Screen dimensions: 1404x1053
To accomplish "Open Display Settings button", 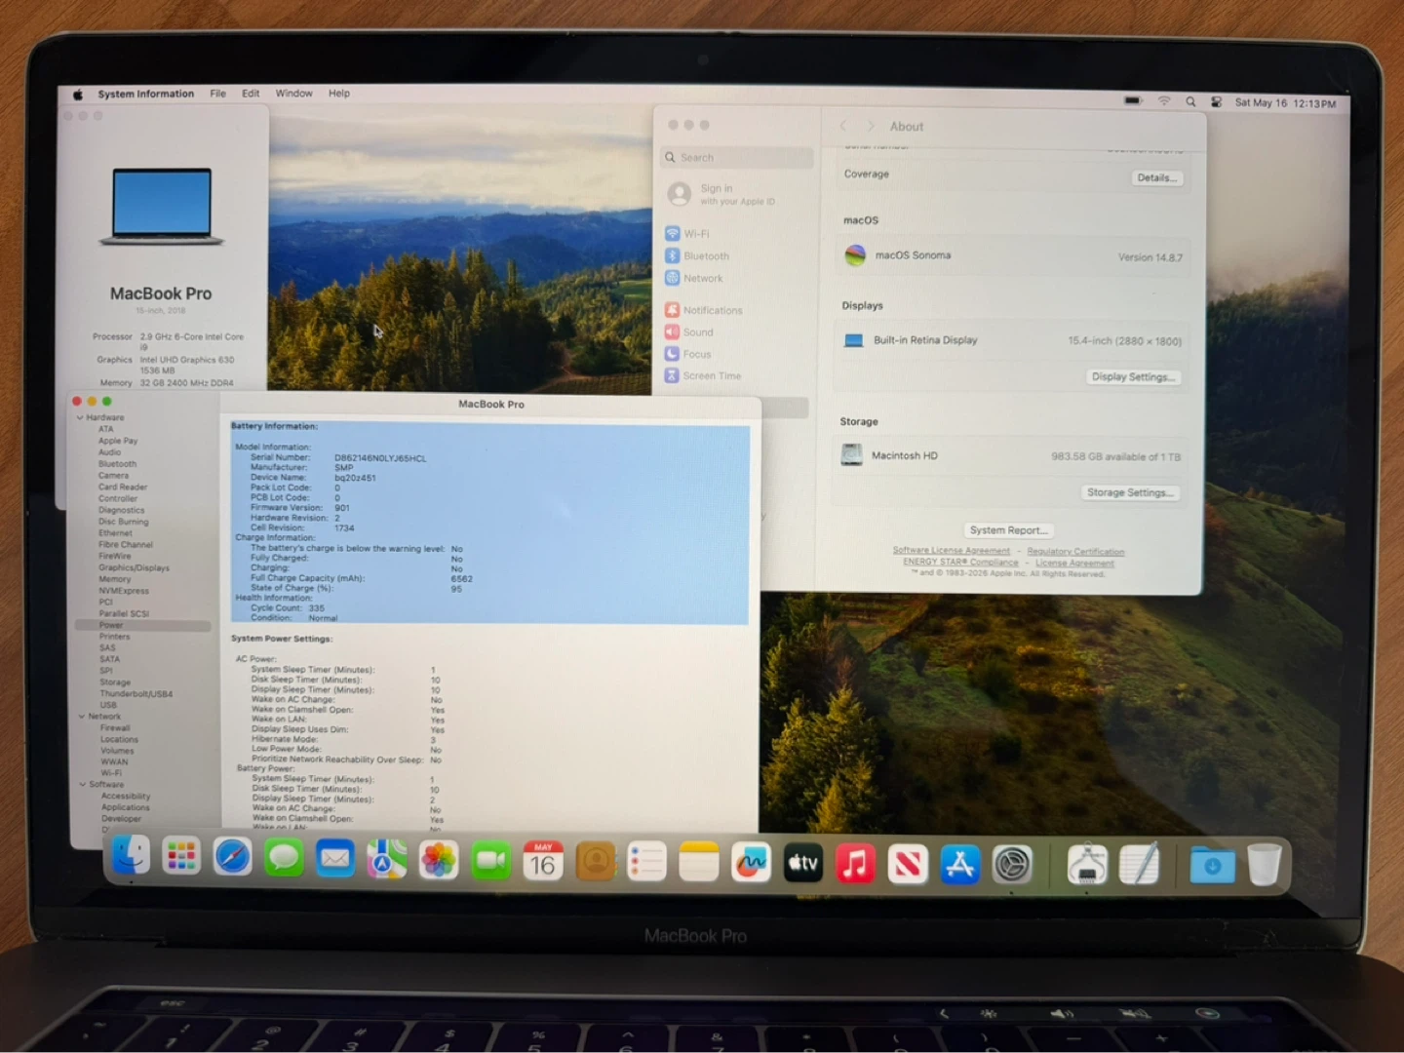I will 1133,376.
